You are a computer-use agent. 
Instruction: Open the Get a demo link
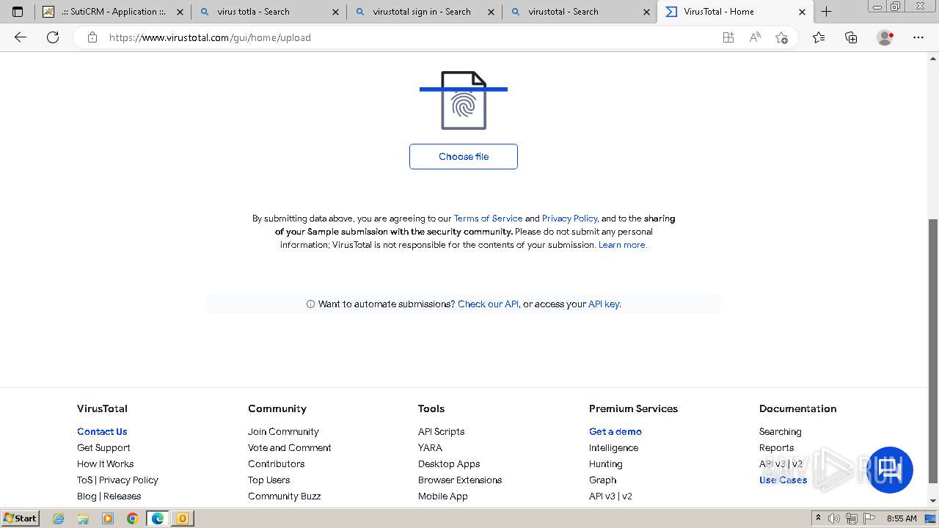615,432
